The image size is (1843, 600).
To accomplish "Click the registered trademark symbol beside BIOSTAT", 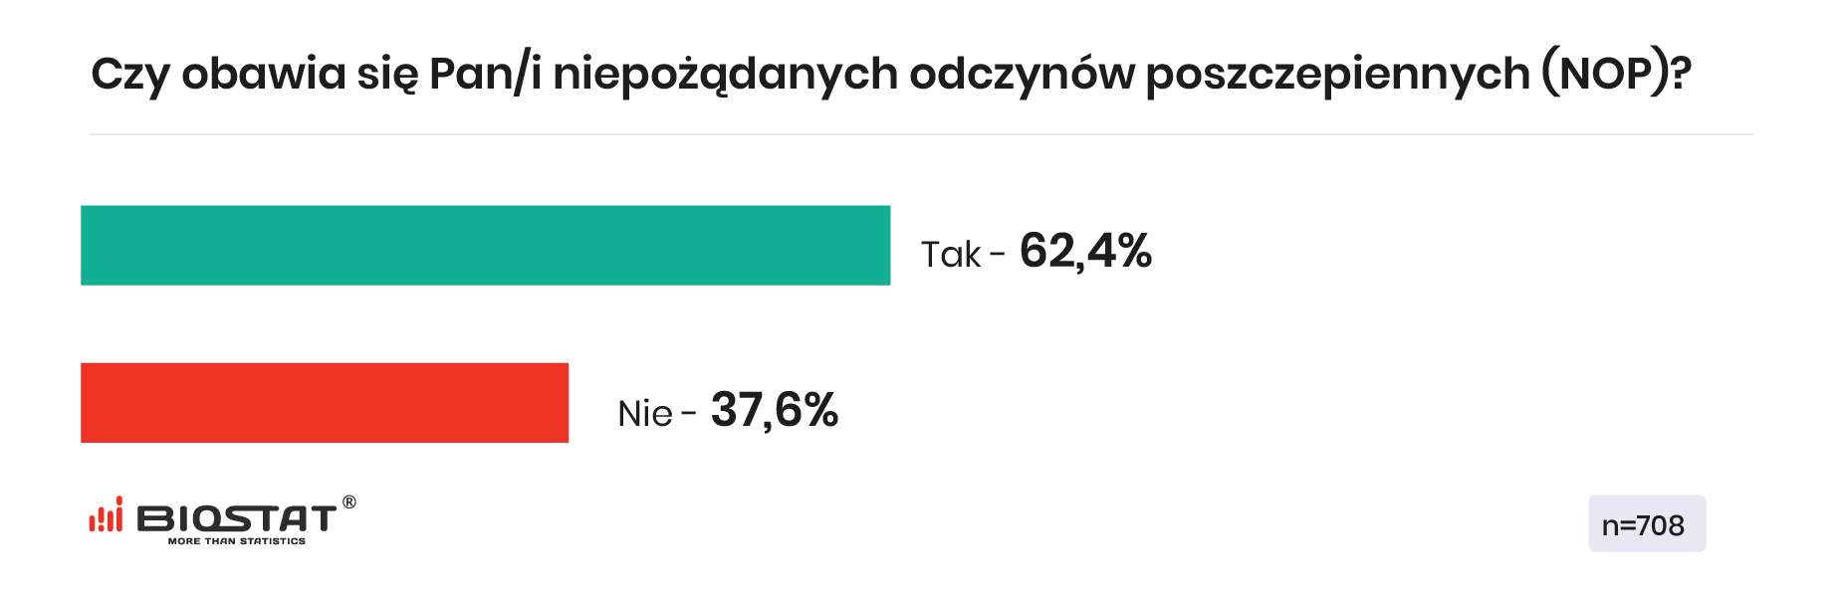I will click(349, 502).
